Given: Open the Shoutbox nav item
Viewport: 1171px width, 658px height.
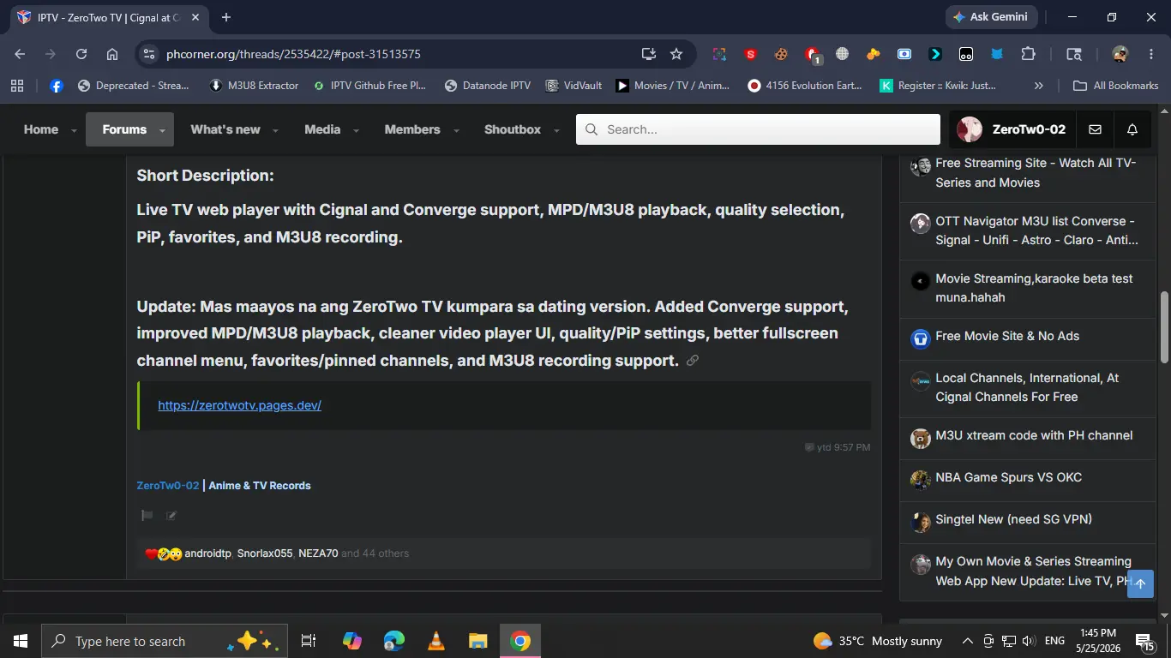Looking at the screenshot, I should [513, 129].
